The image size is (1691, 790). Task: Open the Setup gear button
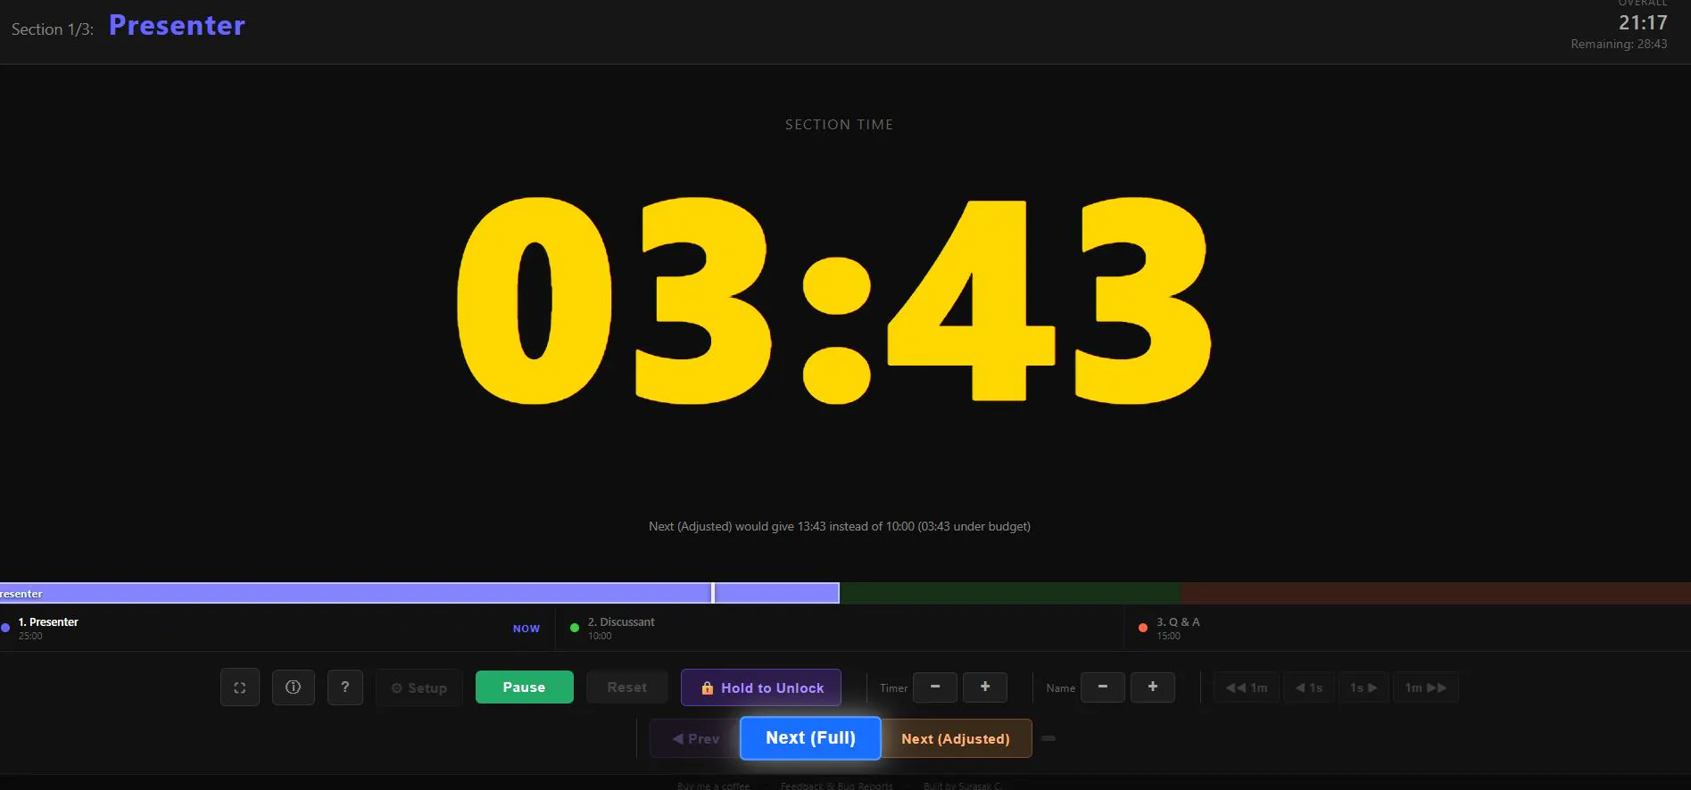(419, 687)
